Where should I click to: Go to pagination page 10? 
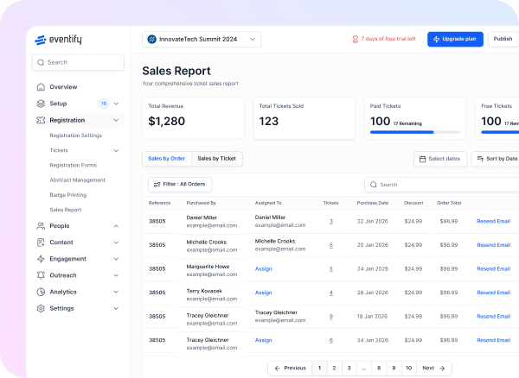click(x=409, y=369)
